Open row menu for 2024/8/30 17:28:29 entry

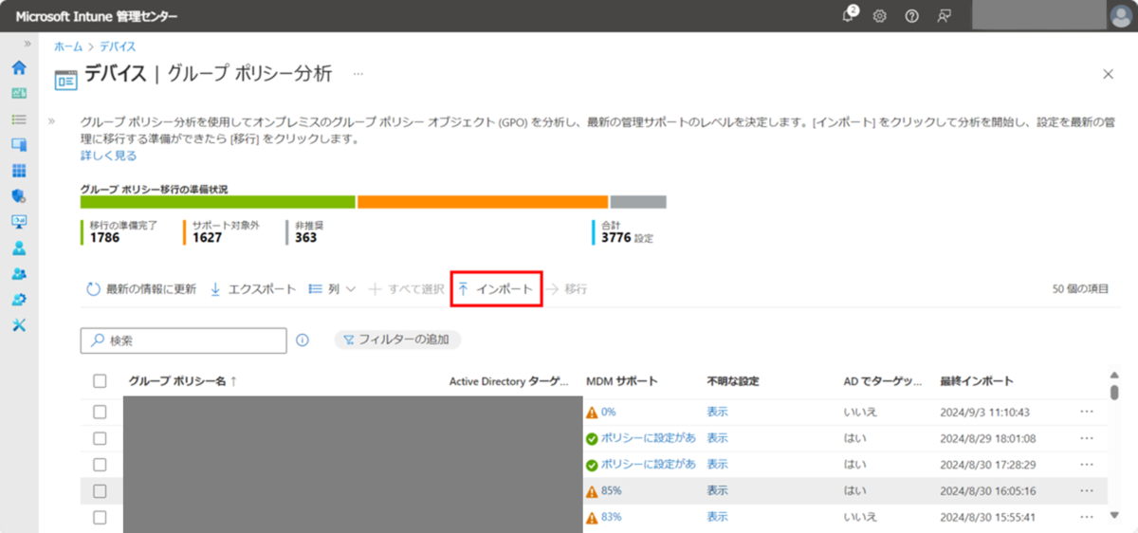(x=1087, y=465)
